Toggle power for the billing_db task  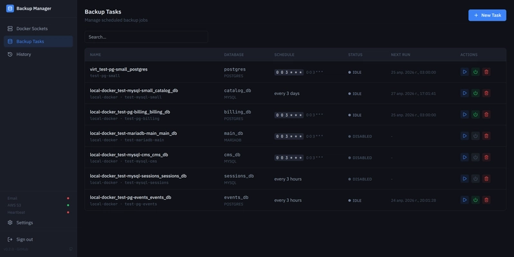[x=475, y=114]
